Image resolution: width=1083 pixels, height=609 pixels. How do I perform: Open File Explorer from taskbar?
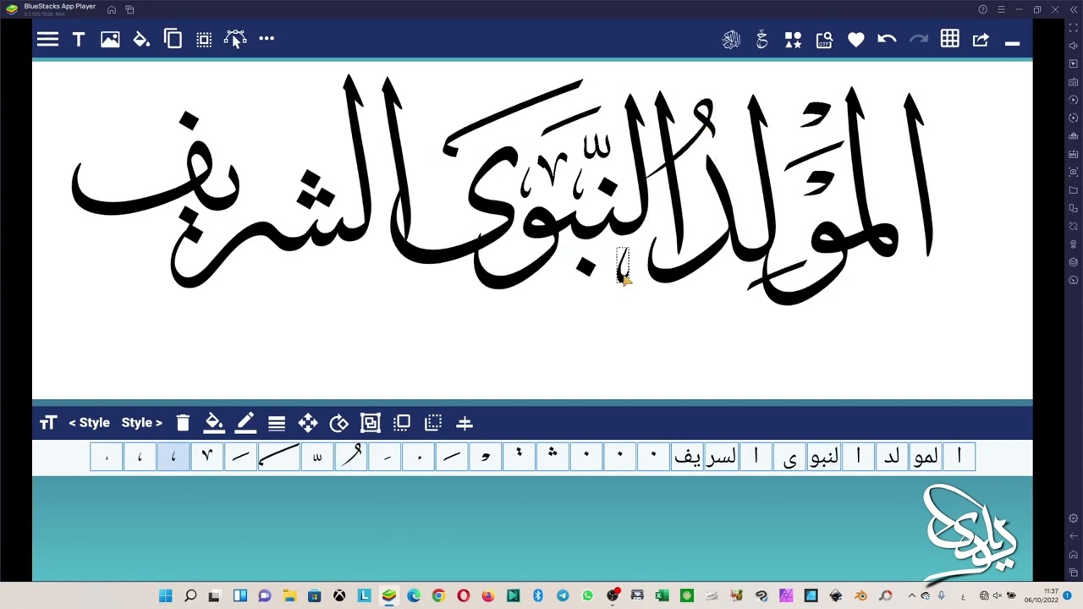(x=289, y=596)
